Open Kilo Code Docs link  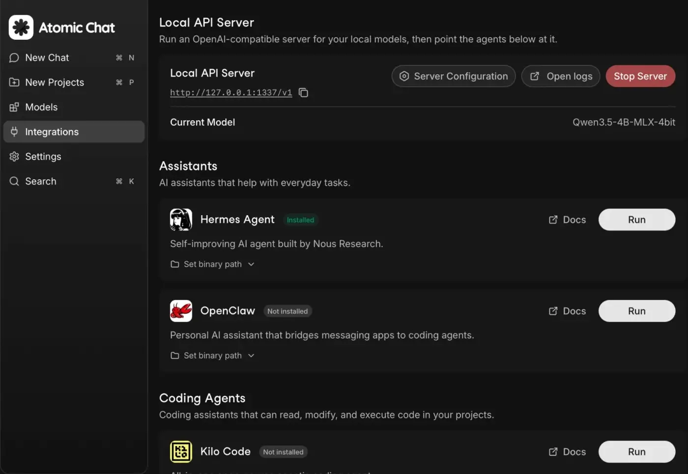click(568, 452)
